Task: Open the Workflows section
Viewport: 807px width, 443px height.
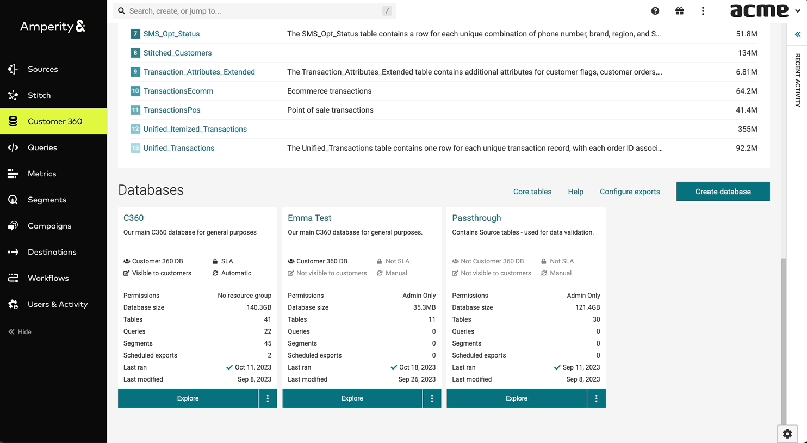Action: coord(12,278)
